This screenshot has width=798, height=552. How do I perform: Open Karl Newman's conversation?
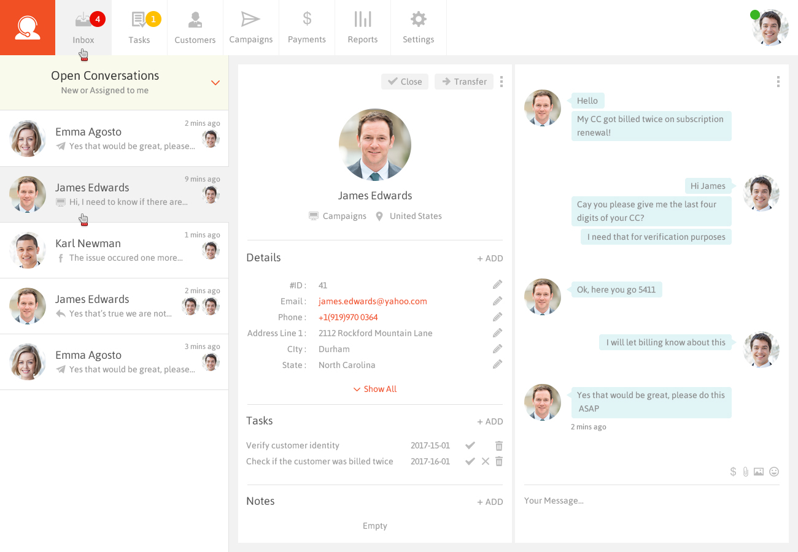[114, 250]
